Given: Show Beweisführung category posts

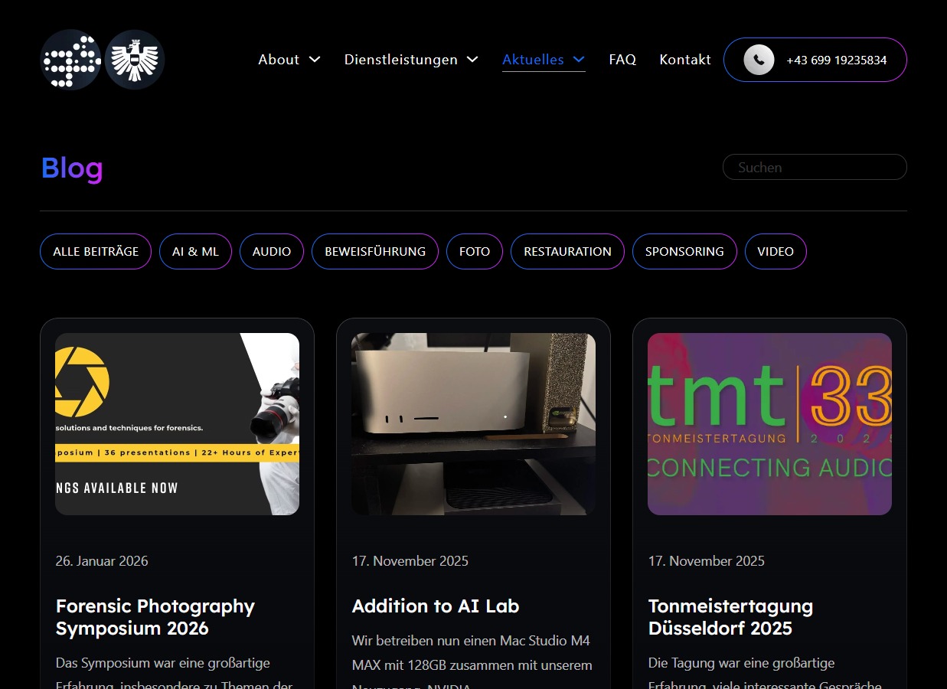Looking at the screenshot, I should [375, 251].
